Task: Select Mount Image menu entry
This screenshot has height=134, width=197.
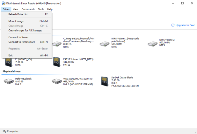Action: 26,21
